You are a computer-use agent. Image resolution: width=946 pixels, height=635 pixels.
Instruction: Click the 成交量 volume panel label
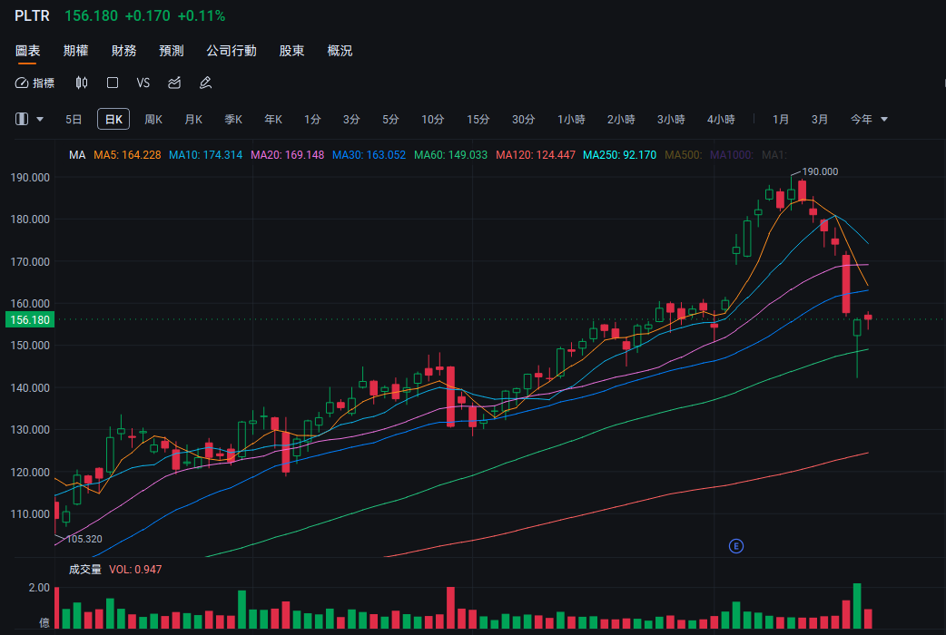tap(83, 569)
